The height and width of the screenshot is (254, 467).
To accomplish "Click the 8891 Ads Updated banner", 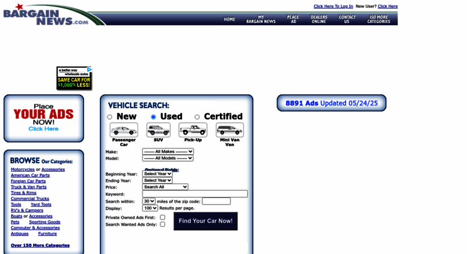I will tap(332, 103).
